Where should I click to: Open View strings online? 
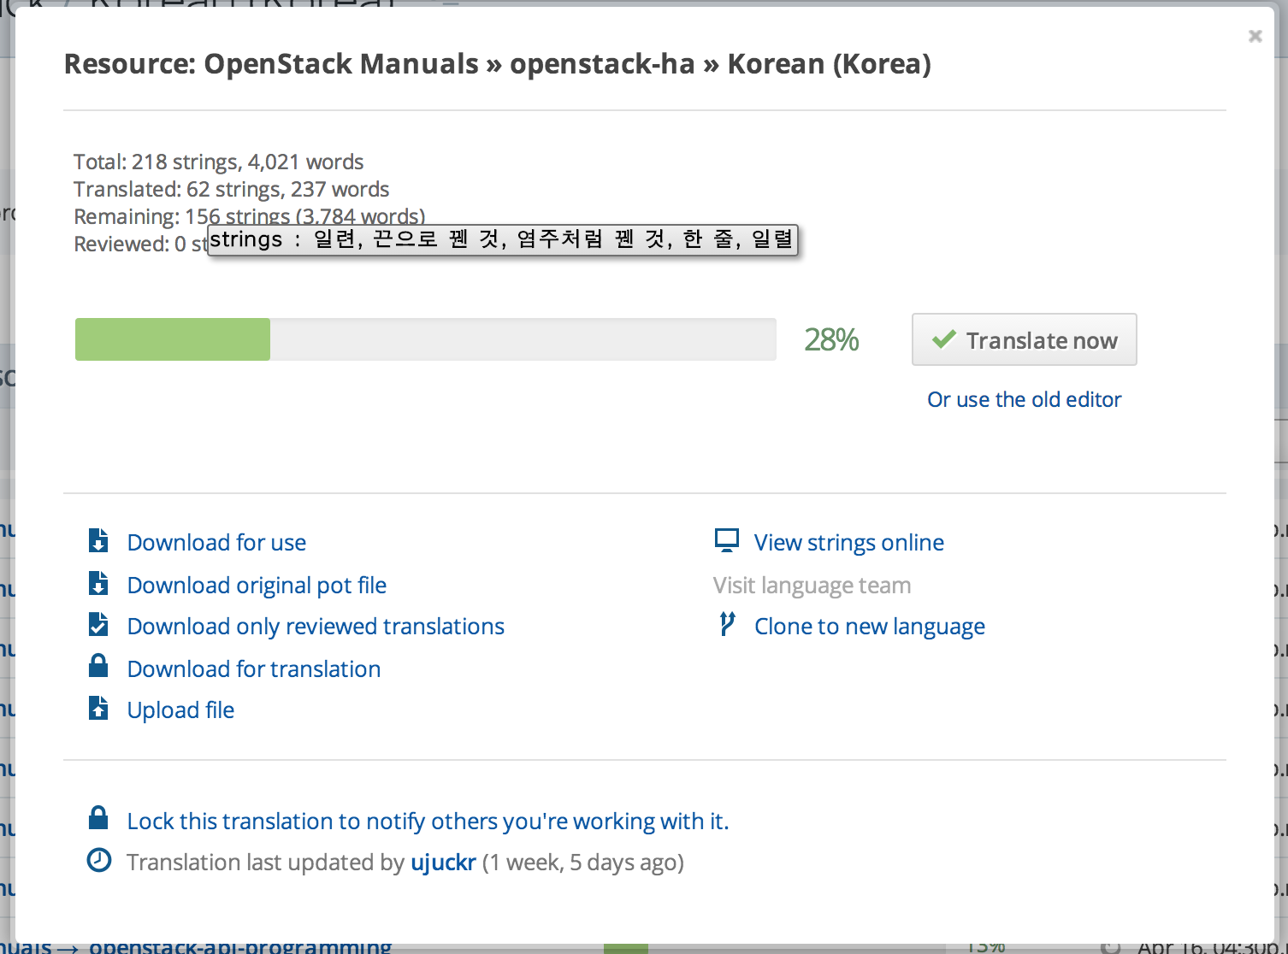pos(848,543)
